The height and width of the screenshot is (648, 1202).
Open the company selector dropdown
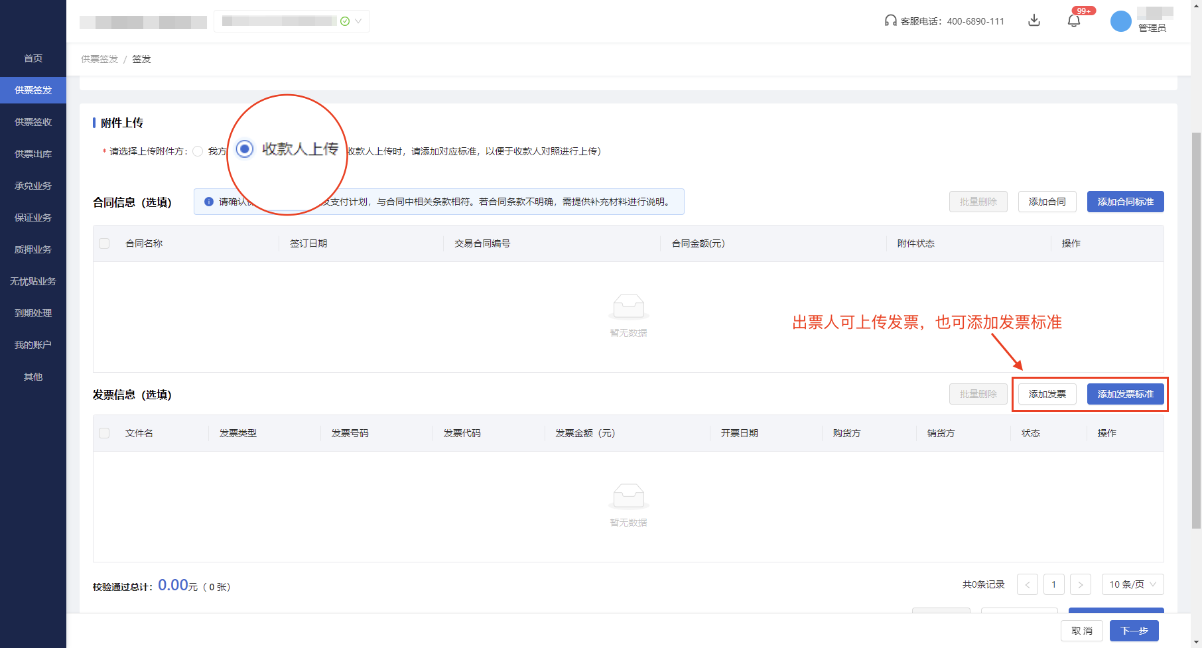(357, 21)
